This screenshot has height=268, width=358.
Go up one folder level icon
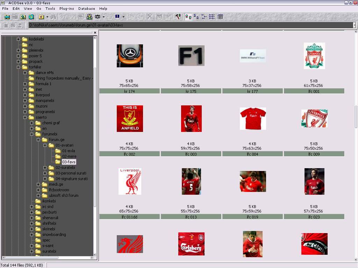tap(23, 17)
